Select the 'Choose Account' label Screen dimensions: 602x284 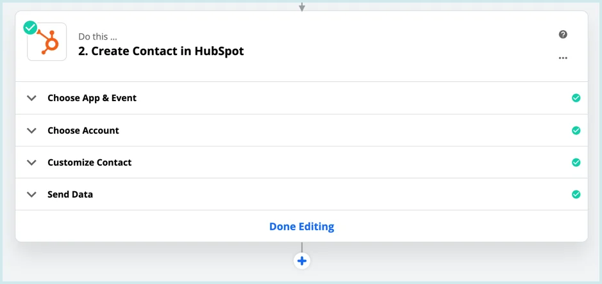[83, 130]
